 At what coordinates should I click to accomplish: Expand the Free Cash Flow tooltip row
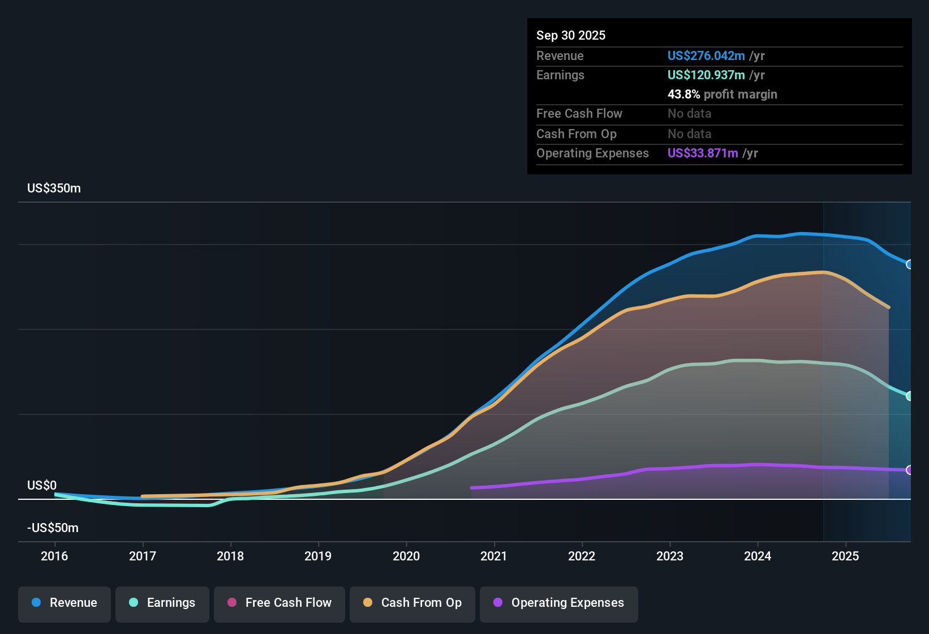pos(579,114)
